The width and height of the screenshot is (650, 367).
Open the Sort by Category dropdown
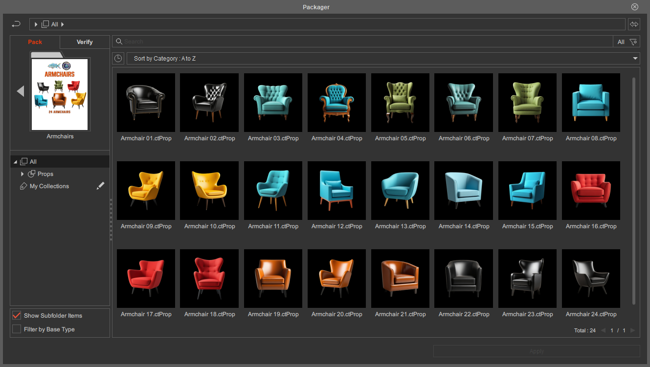383,59
